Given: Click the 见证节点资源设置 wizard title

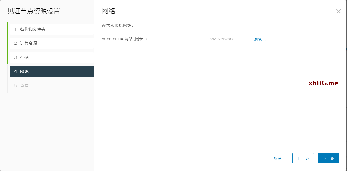Looking at the screenshot, I should [34, 11].
